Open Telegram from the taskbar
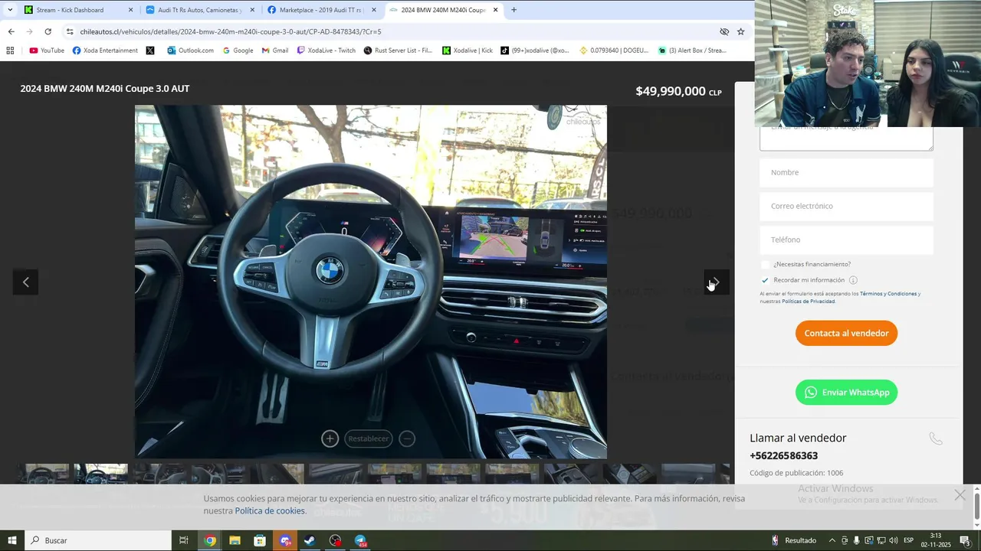The height and width of the screenshot is (551, 981). click(360, 540)
